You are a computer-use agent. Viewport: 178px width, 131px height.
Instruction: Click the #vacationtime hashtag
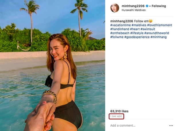coord(121,25)
